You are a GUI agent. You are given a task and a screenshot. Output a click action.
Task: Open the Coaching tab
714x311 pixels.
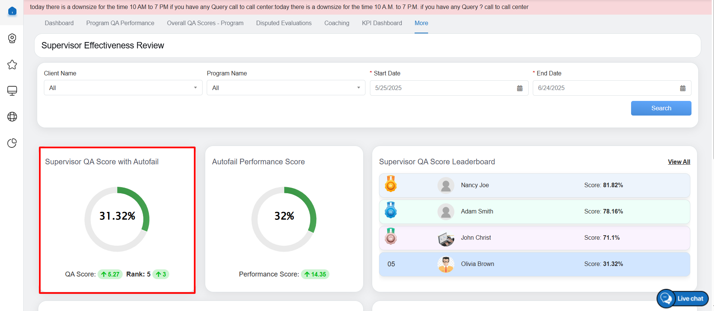pos(337,23)
